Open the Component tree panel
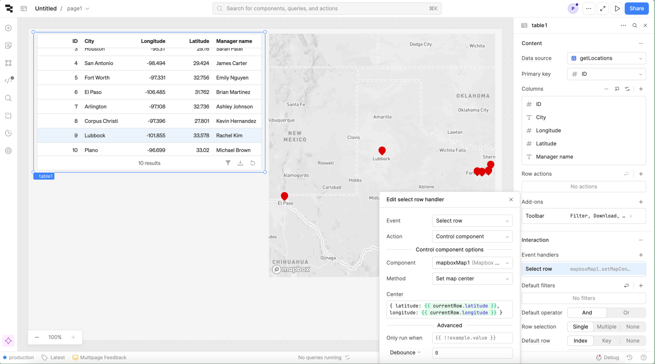Viewport: 655px width, 364px height. tap(8, 63)
